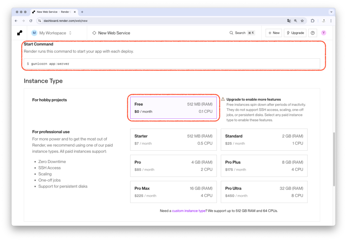Select the Pro instance type
Screen dimensions: 347x241
[x=173, y=166]
